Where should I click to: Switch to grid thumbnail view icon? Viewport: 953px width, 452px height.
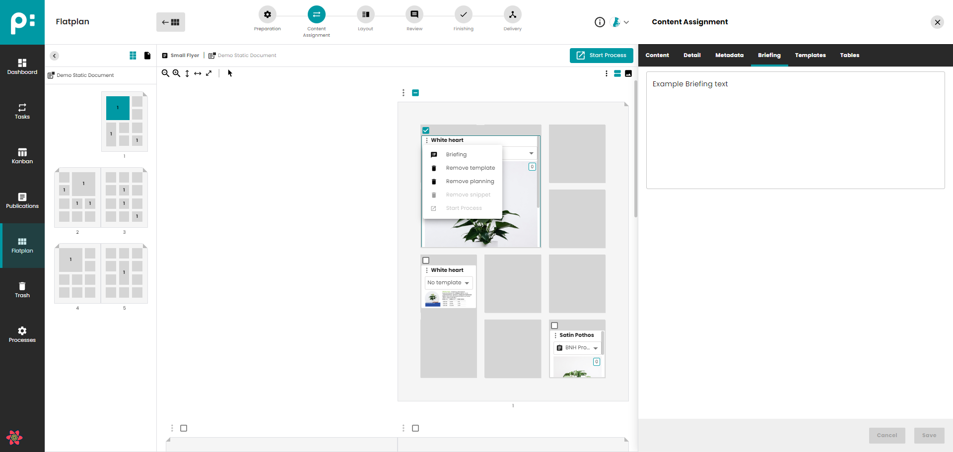coord(133,56)
